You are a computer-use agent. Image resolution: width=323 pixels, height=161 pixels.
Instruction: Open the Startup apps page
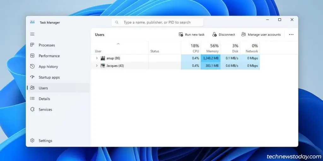(49, 77)
